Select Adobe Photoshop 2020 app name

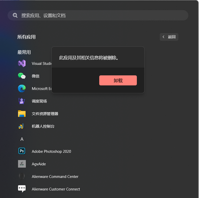tap(51, 152)
